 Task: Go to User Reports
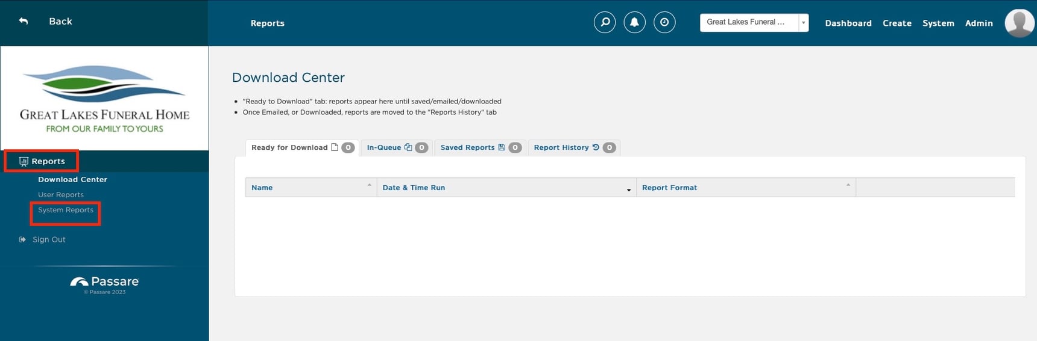[x=61, y=195]
